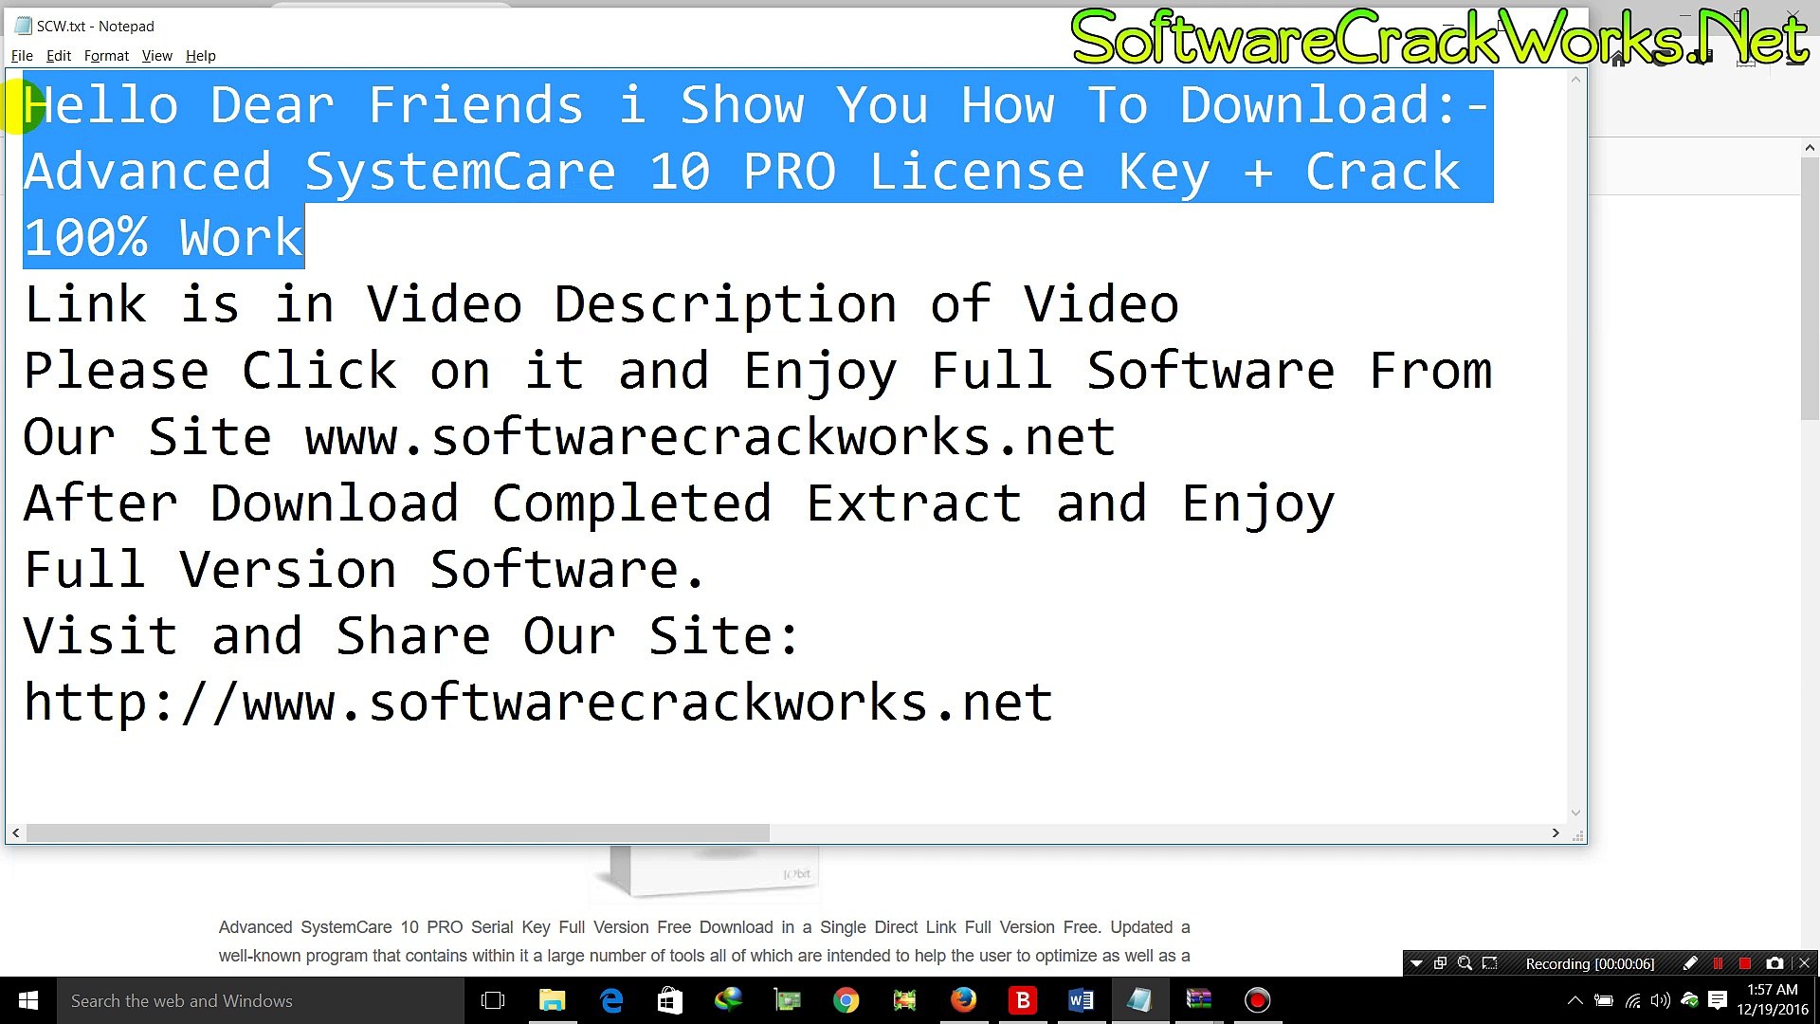Open WinRAR from the taskbar
1820x1024 pixels.
[1198, 1000]
